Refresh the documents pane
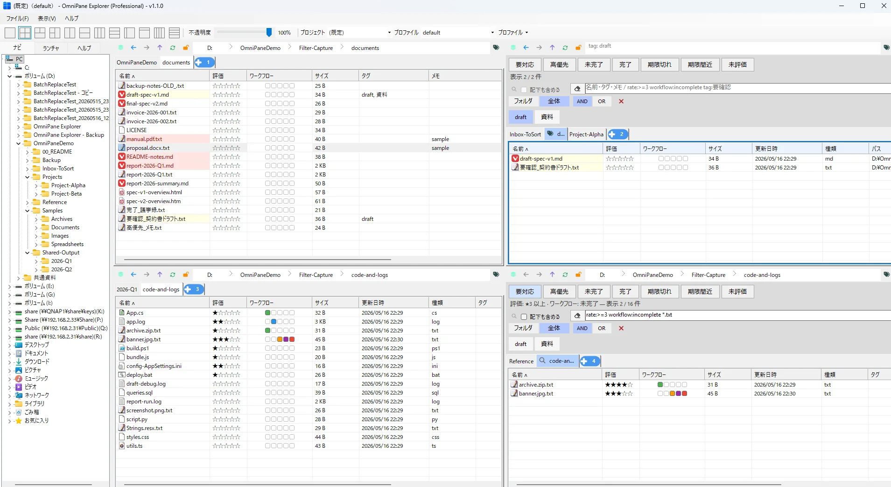The width and height of the screenshot is (891, 487). (173, 48)
